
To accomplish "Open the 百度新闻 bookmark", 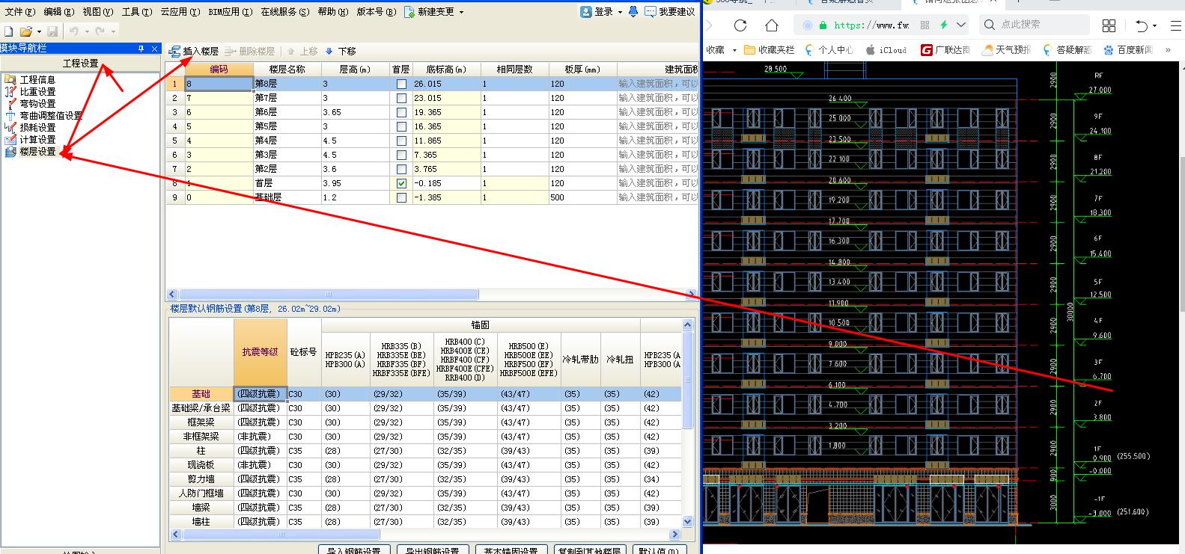I will click(1129, 50).
